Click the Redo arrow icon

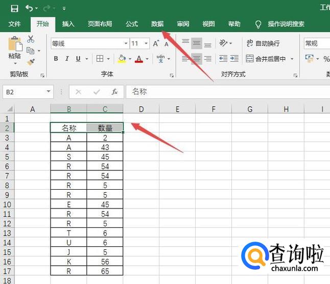(46, 8)
